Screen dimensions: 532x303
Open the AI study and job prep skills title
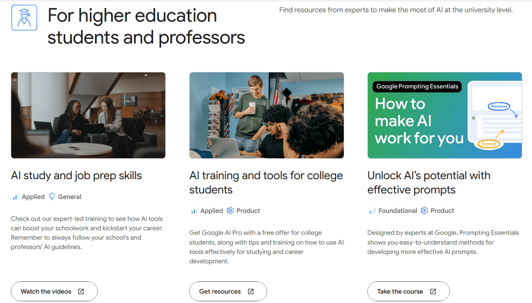[76, 176]
